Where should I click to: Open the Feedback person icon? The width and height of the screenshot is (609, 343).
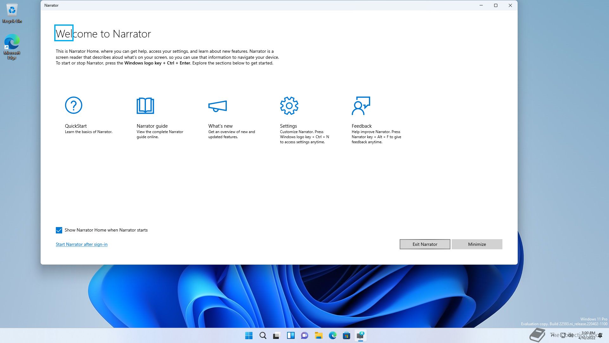[361, 106]
